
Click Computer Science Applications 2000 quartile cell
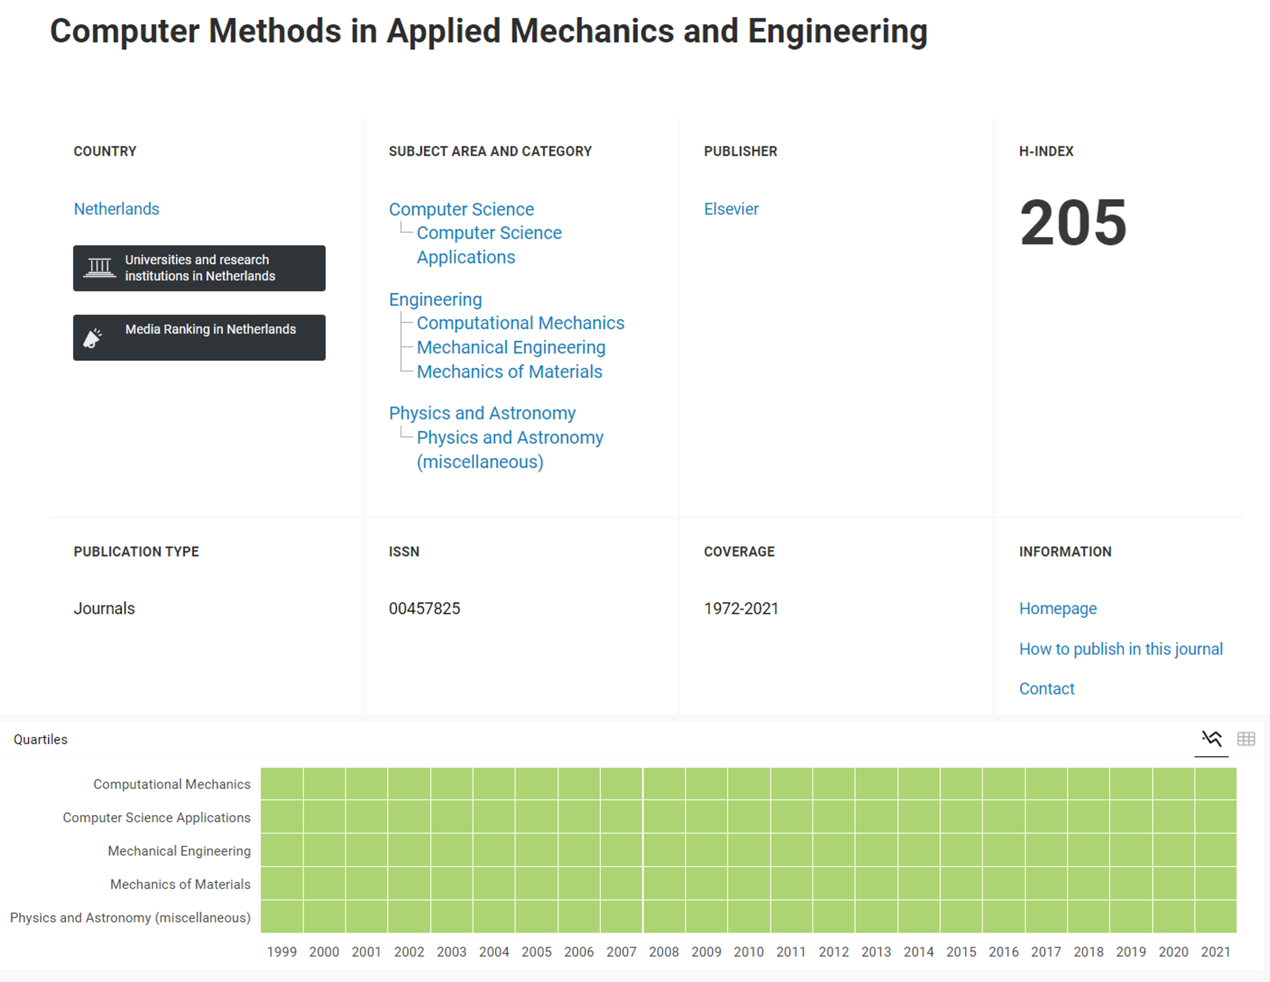pos(324,816)
